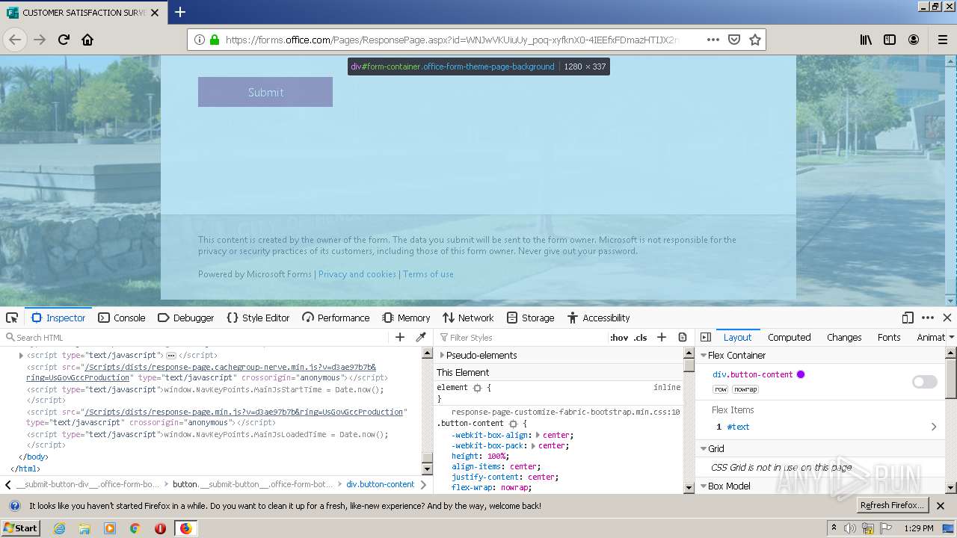Create a new node with the plus icon
Screen dimensions: 957x538
tap(400, 337)
